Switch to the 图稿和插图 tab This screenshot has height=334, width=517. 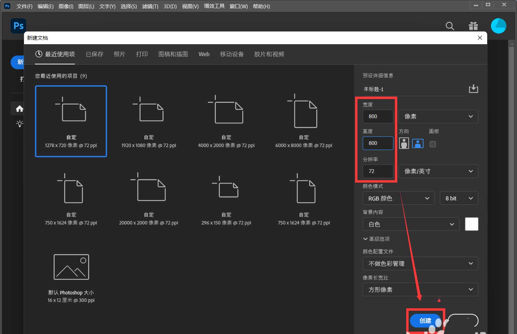[173, 54]
